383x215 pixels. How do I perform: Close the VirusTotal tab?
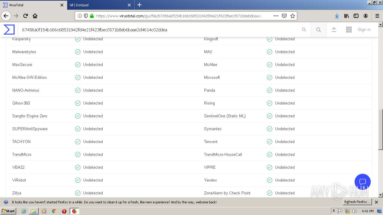(62, 5)
